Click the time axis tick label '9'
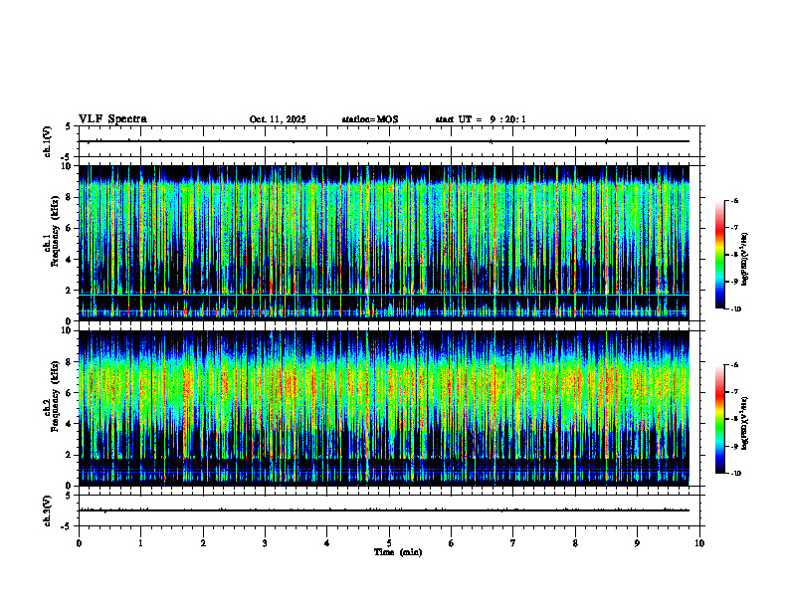 tap(637, 543)
